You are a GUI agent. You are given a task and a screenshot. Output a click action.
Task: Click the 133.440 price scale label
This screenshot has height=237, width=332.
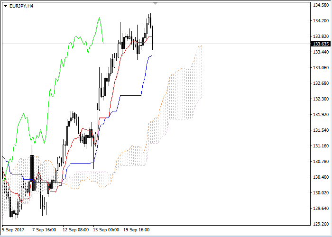click(321, 52)
